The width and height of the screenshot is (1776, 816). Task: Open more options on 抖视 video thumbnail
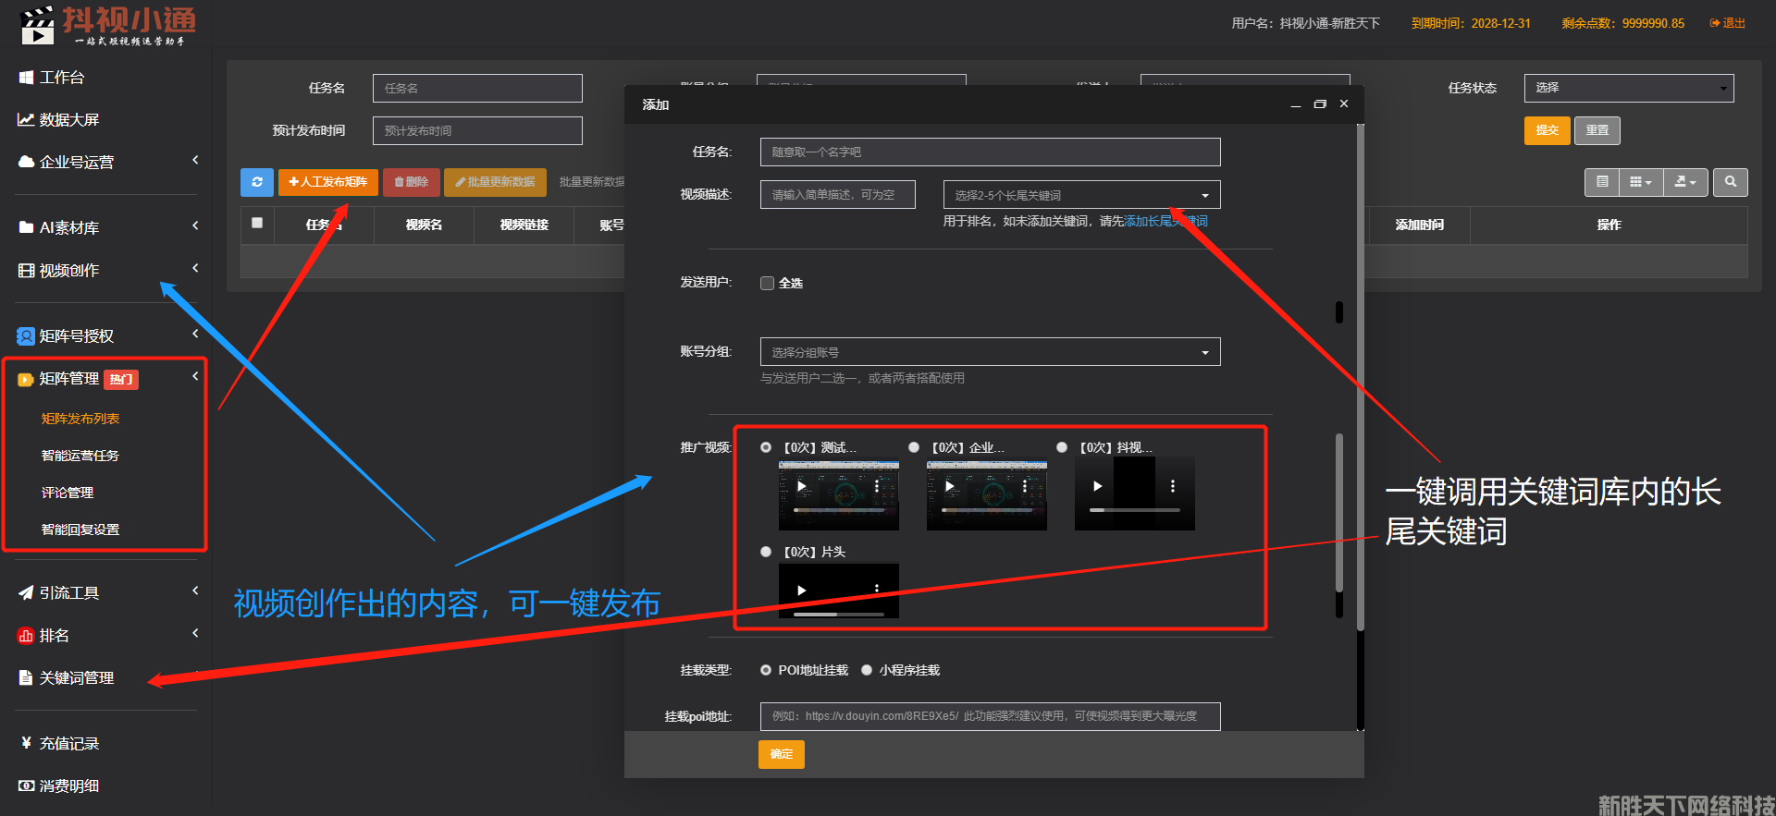[1172, 486]
